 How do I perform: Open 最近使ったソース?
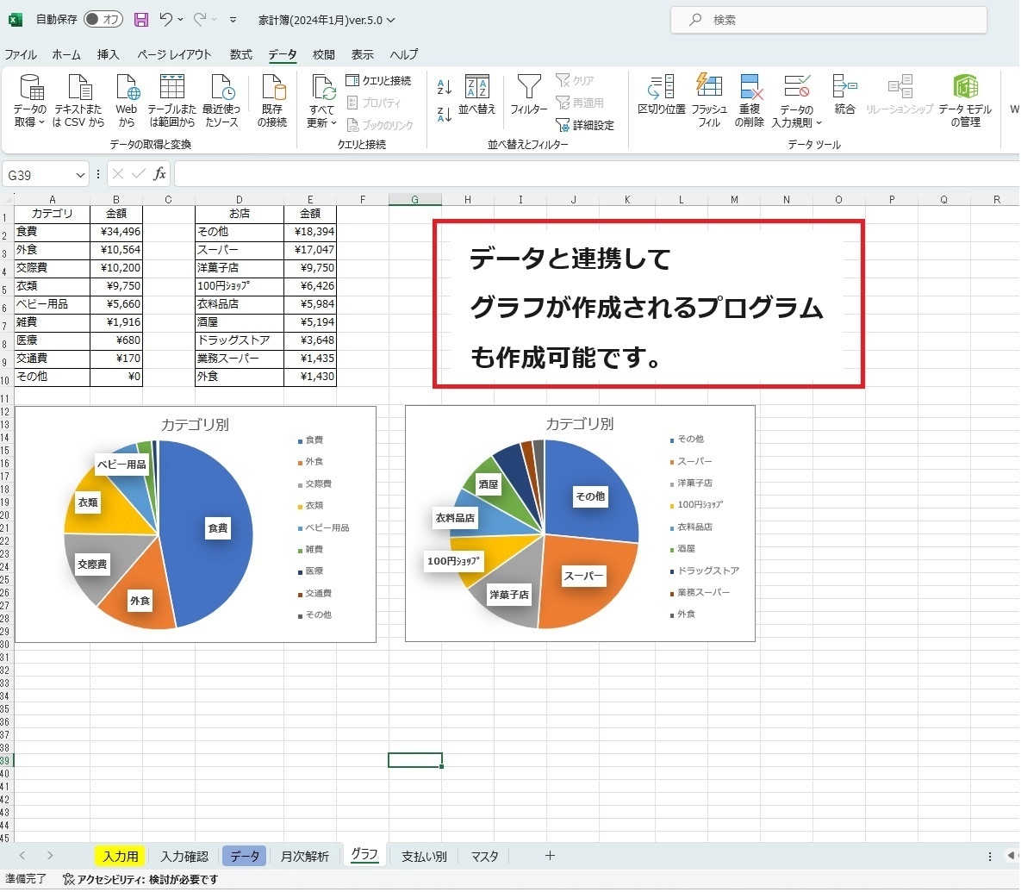tap(221, 100)
